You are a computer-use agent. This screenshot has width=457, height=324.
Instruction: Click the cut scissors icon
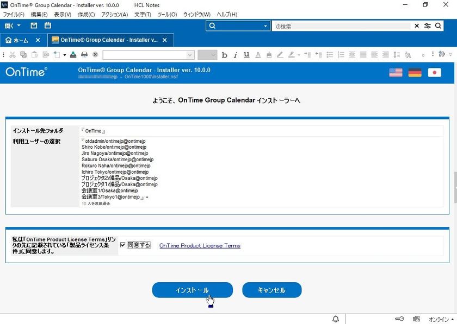tap(12, 55)
